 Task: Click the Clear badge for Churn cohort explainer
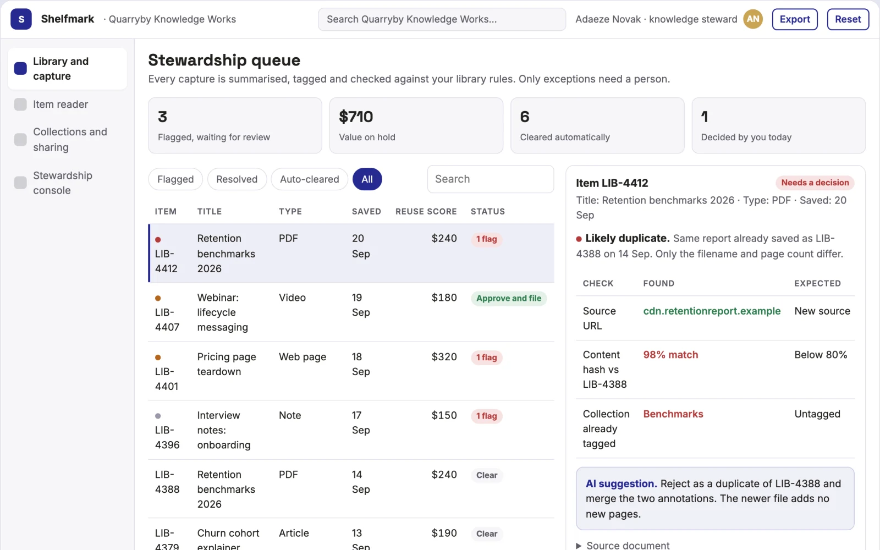pyautogui.click(x=487, y=534)
